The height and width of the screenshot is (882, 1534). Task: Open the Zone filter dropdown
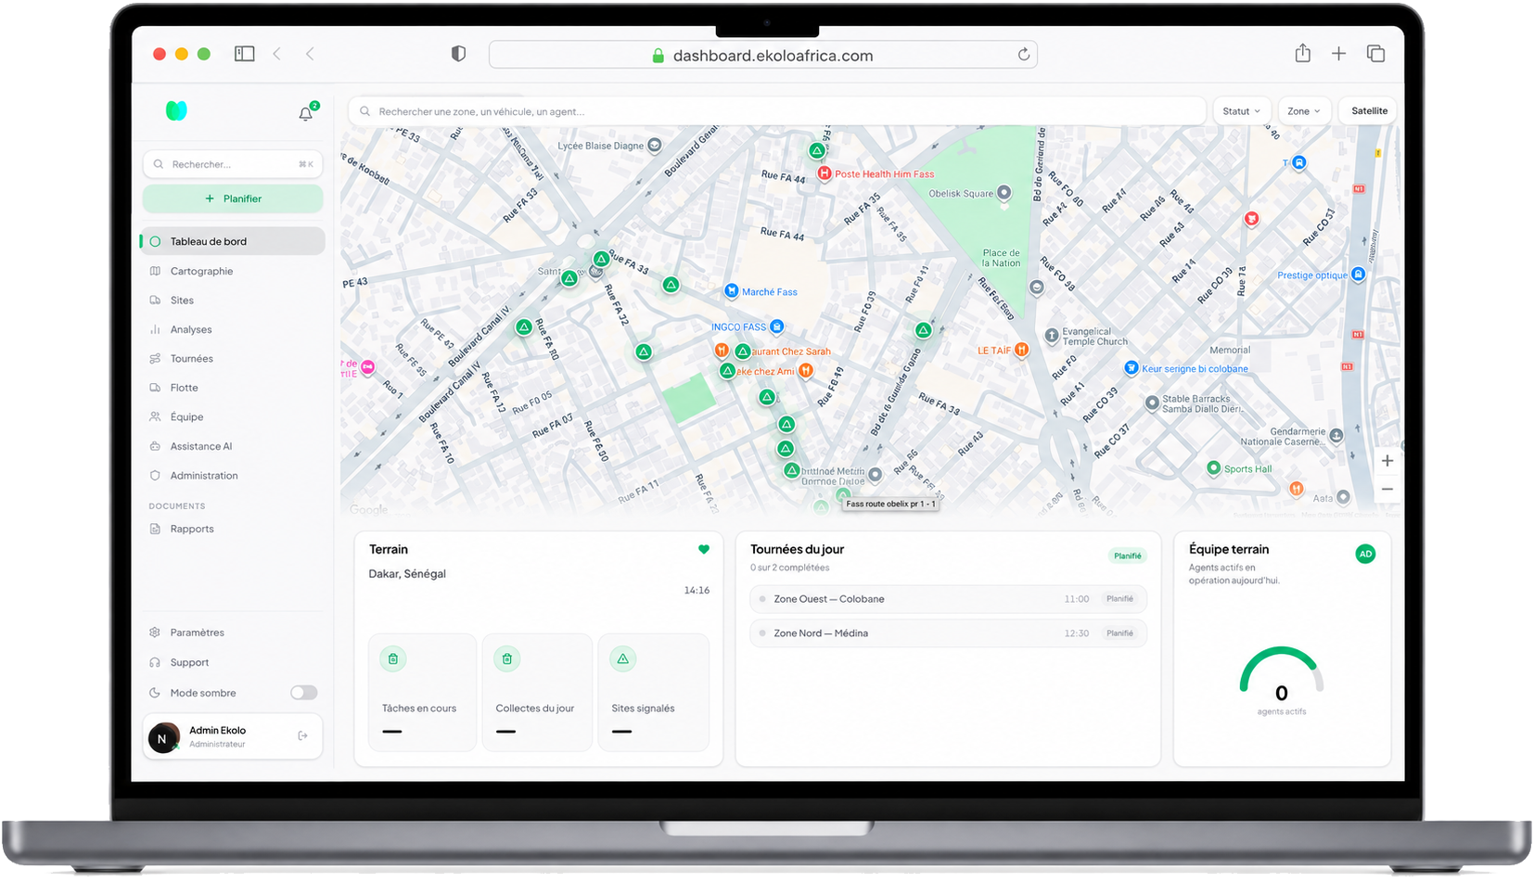coord(1304,111)
